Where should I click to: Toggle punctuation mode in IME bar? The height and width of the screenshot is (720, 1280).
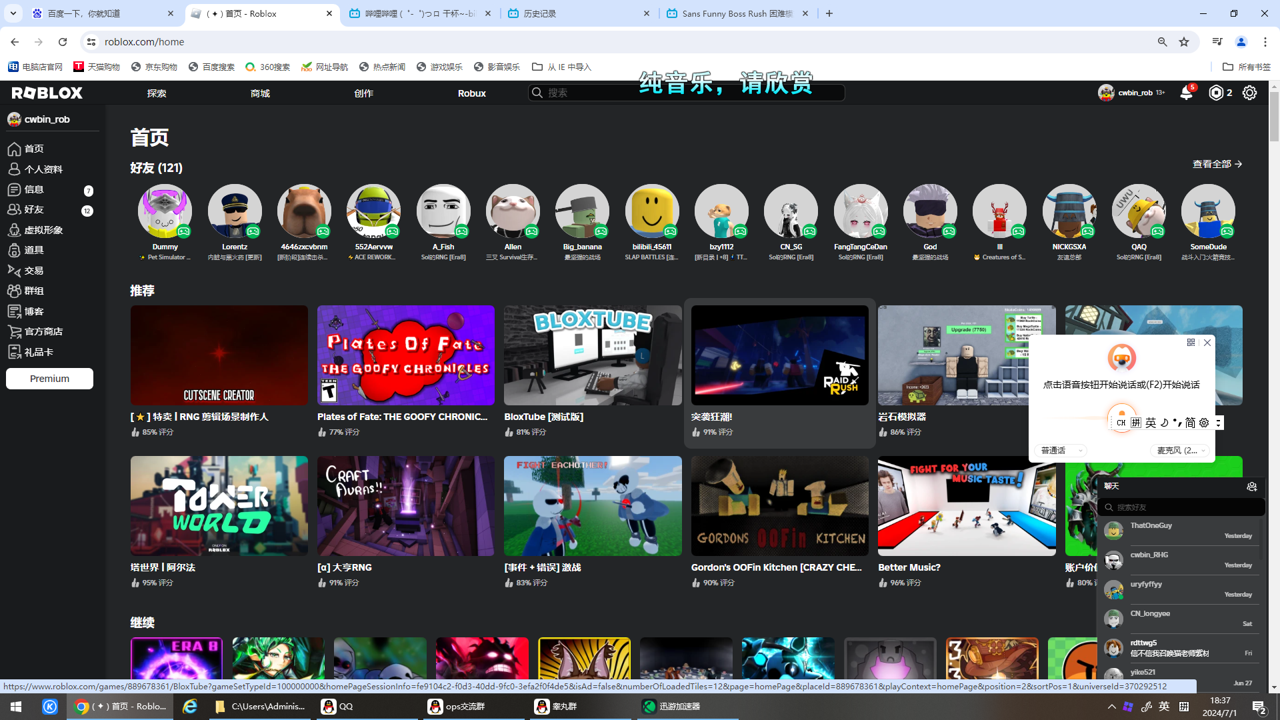(x=1177, y=423)
